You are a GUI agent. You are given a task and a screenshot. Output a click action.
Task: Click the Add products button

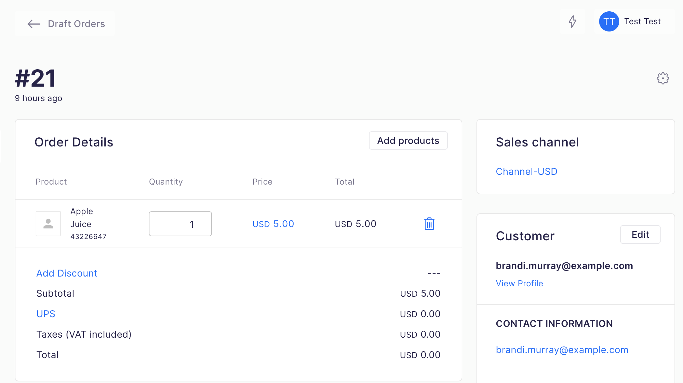pos(408,140)
